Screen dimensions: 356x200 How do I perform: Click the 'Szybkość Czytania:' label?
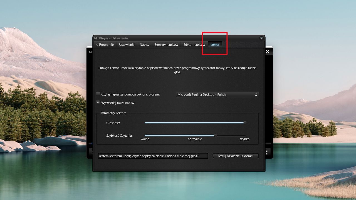click(119, 136)
